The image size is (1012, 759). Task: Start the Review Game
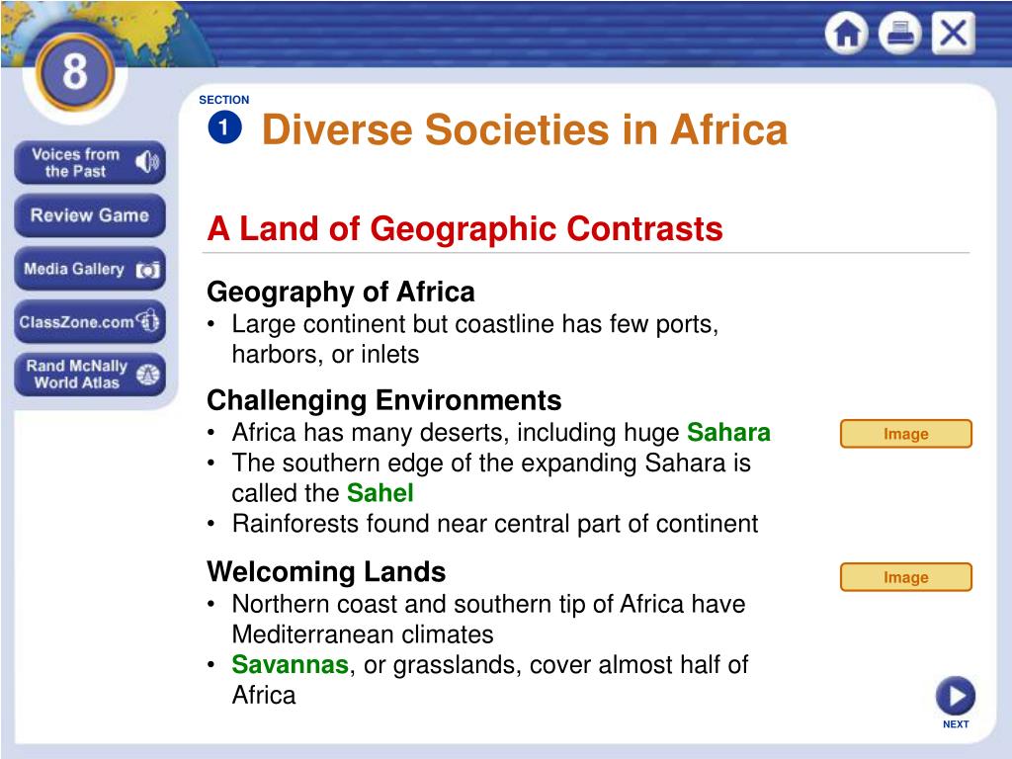[90, 215]
